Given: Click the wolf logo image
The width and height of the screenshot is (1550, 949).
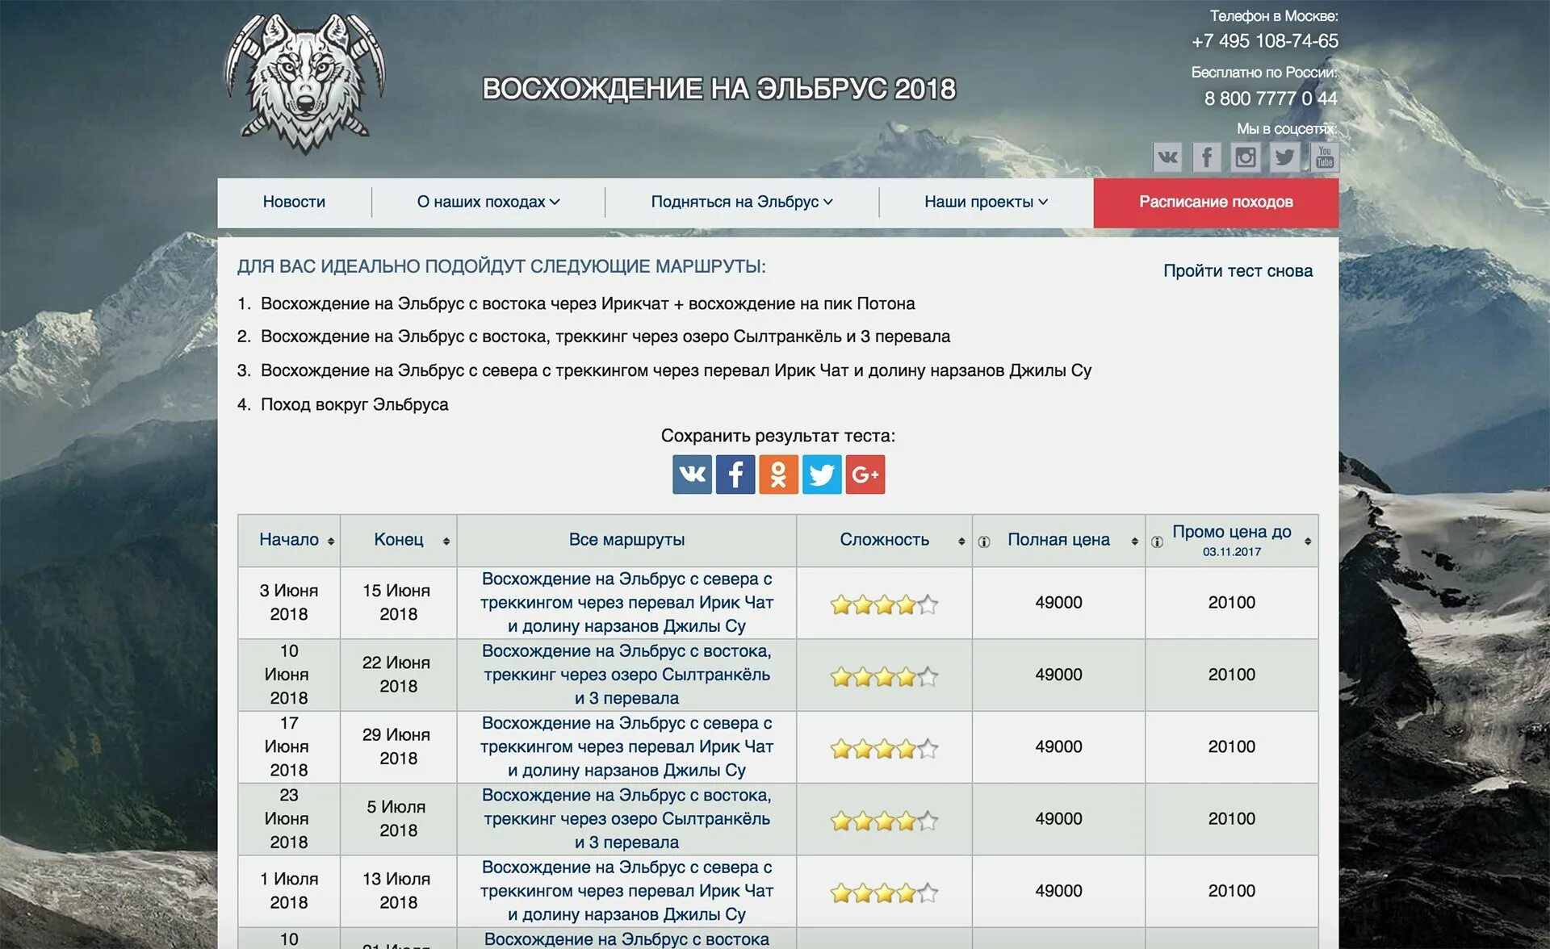Looking at the screenshot, I should click(305, 82).
